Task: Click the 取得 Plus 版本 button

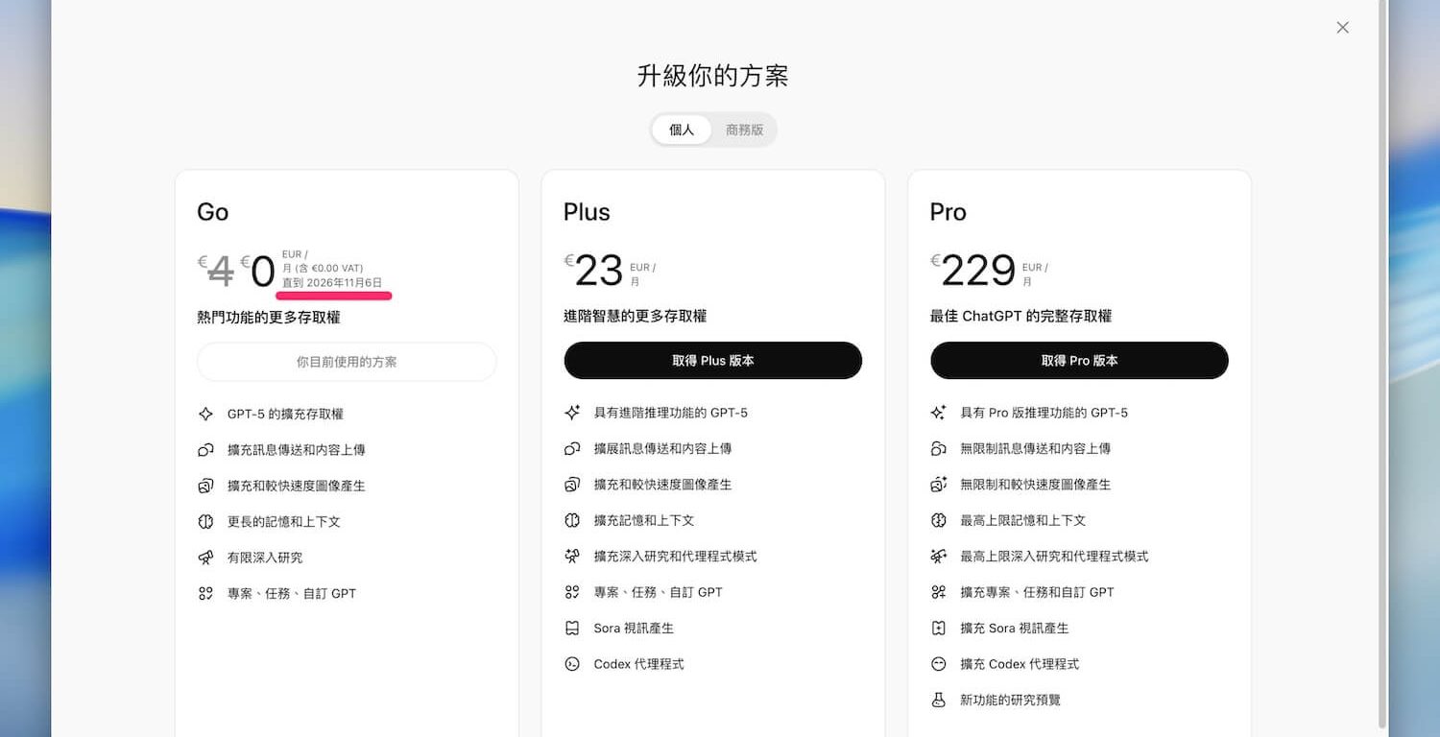Action: 712,361
